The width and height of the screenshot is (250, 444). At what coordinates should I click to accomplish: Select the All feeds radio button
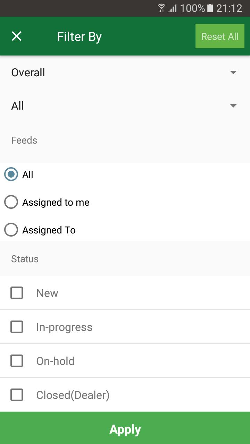(x=11, y=174)
